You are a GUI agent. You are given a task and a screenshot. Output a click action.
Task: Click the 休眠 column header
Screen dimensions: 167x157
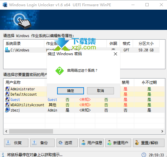[x=113, y=44]
